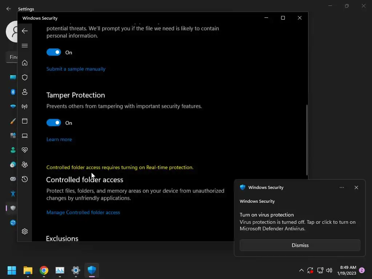372x279 pixels.
Task: Open Windows Security settings gear
Action: [25, 231]
